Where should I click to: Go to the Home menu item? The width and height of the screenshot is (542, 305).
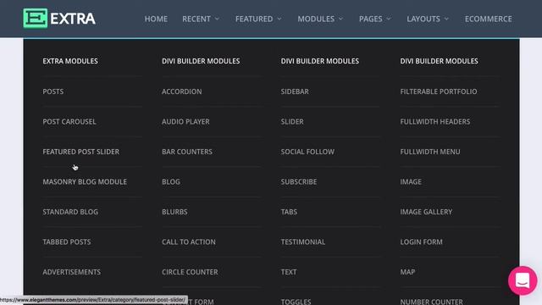pos(156,19)
